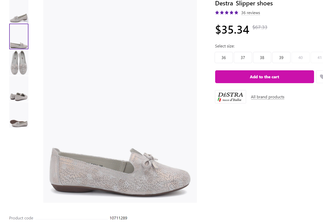This screenshot has height=223, width=323.
Task: Click the product code number 10711289
Action: pos(118,218)
